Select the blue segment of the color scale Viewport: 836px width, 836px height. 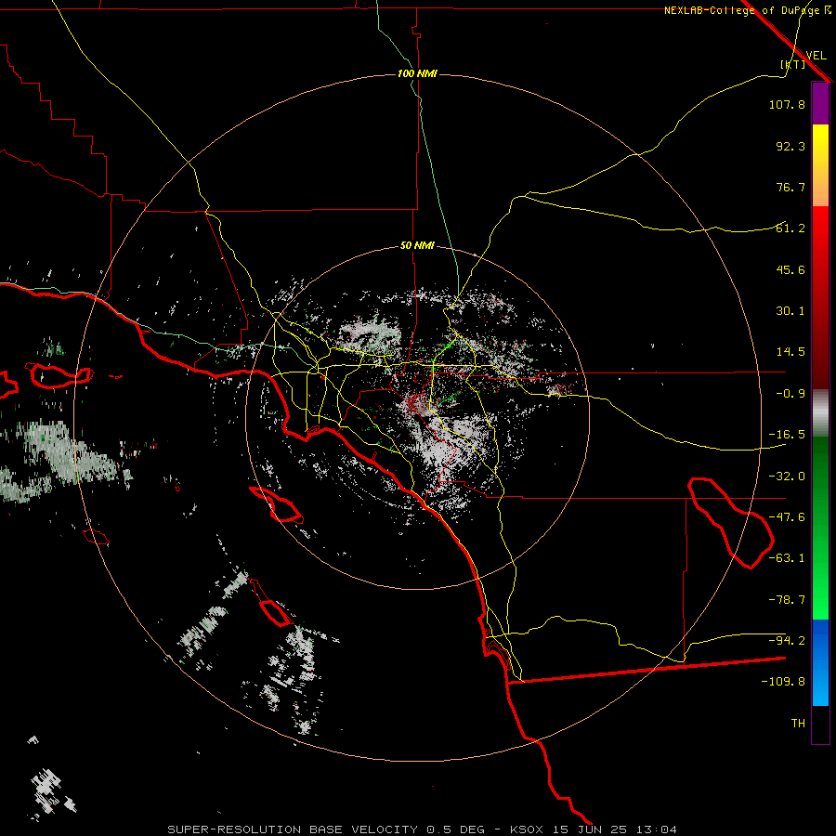820,662
